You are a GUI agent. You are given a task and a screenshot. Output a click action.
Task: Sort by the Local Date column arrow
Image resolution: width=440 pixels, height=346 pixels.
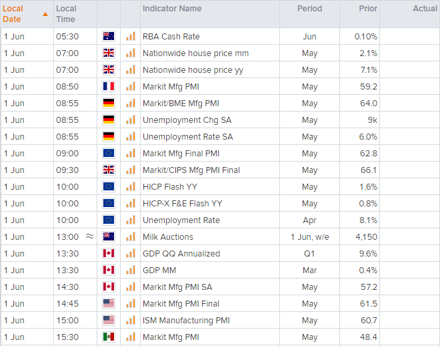pyautogui.click(x=45, y=13)
